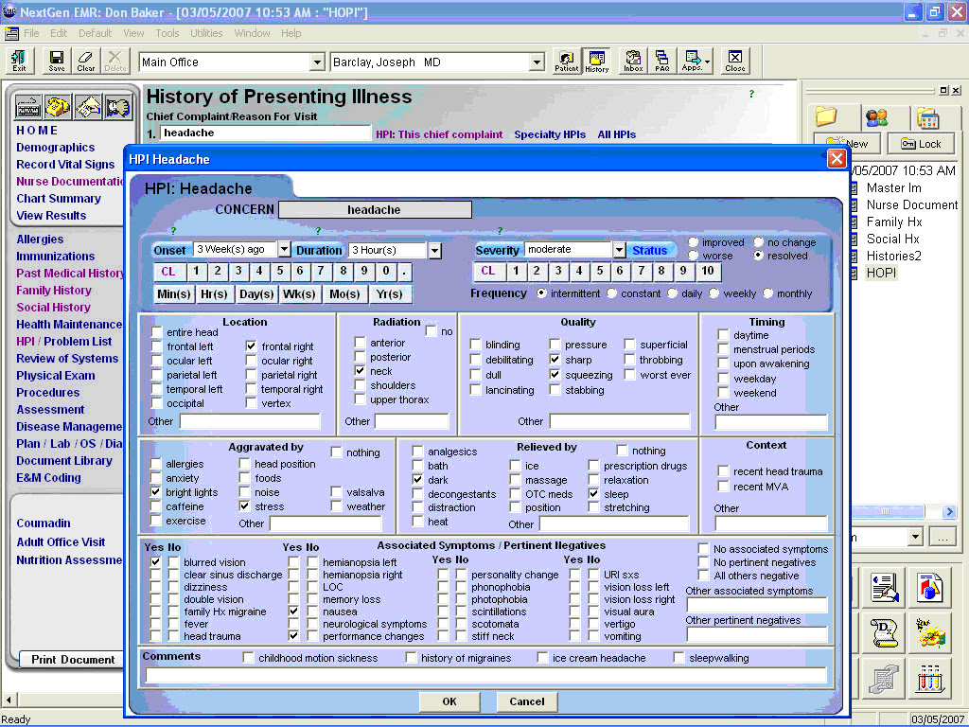Click the Location Other input field
This screenshot has height=727, width=969.
pos(250,421)
